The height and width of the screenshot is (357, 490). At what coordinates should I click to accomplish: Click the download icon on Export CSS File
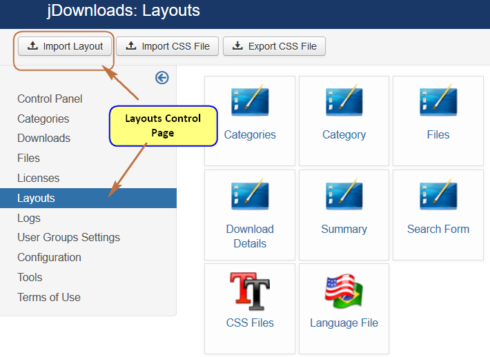(x=237, y=46)
